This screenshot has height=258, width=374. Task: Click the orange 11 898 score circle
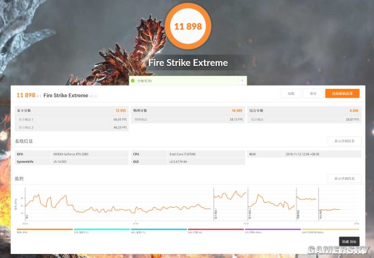click(188, 26)
